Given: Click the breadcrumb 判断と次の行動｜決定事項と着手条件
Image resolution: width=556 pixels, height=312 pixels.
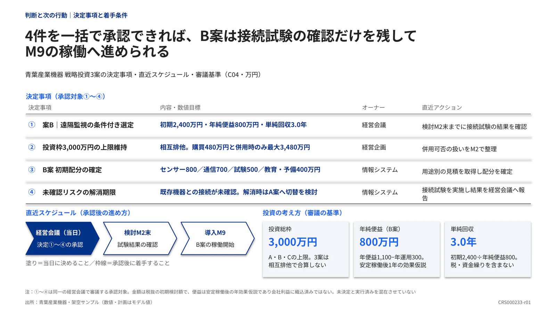Looking at the screenshot, I should click(x=76, y=15).
